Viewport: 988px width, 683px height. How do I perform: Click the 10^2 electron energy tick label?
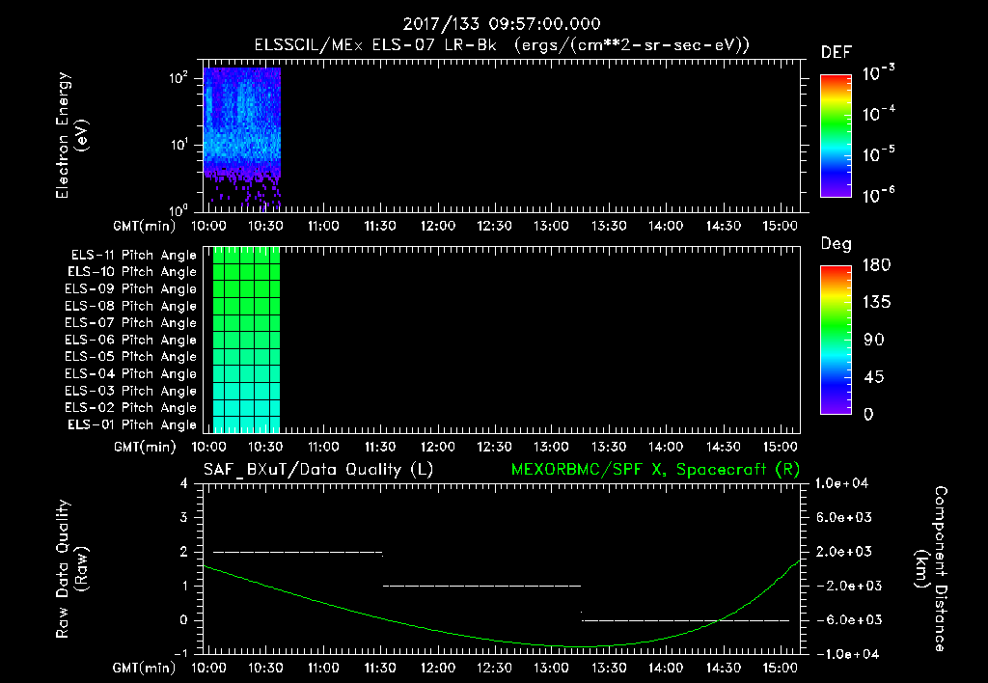pyautogui.click(x=178, y=78)
